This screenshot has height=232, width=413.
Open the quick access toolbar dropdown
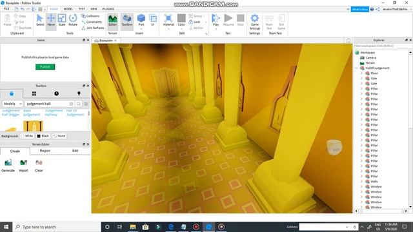point(45,10)
